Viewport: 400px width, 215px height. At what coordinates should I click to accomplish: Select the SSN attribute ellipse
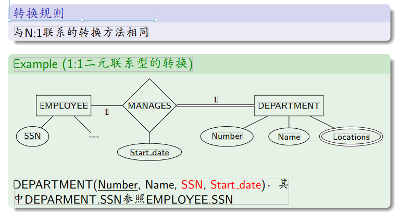[x=32, y=136]
